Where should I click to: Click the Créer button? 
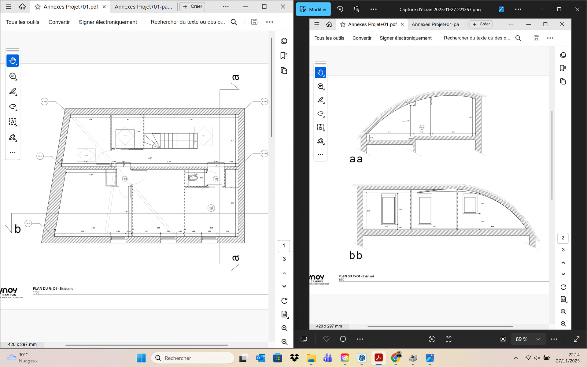click(x=192, y=6)
